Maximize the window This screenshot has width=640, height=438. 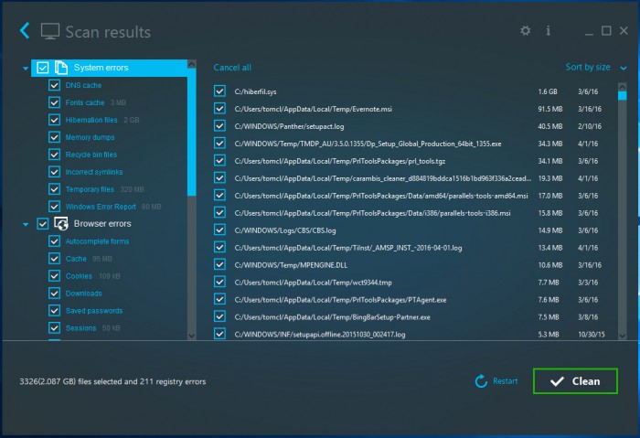606,30
